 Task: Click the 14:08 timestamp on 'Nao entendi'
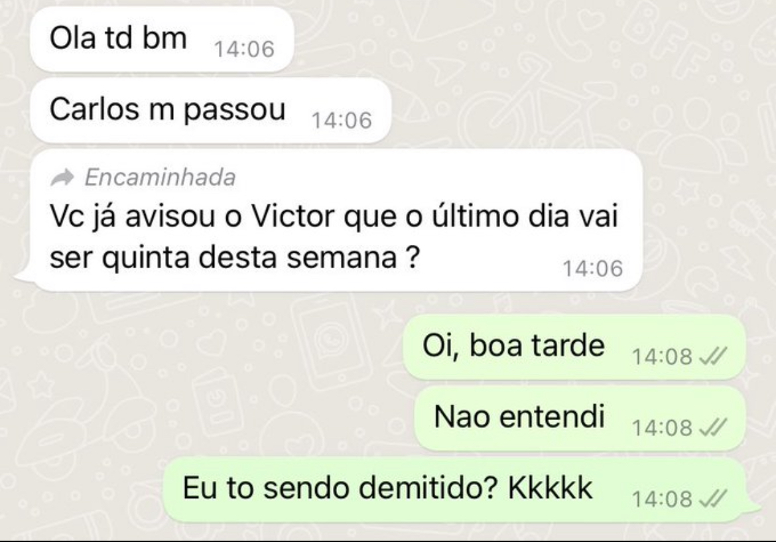click(x=662, y=427)
